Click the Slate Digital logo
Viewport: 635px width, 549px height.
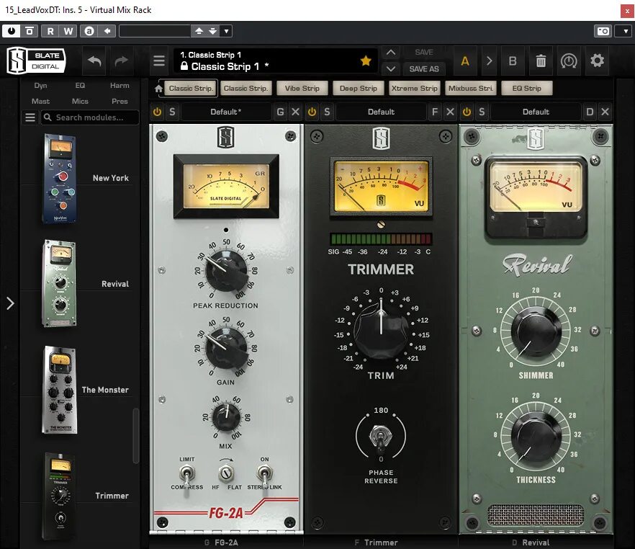36,61
